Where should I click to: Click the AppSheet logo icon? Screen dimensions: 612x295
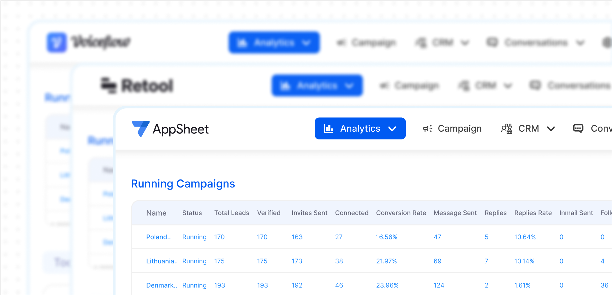[x=140, y=129]
